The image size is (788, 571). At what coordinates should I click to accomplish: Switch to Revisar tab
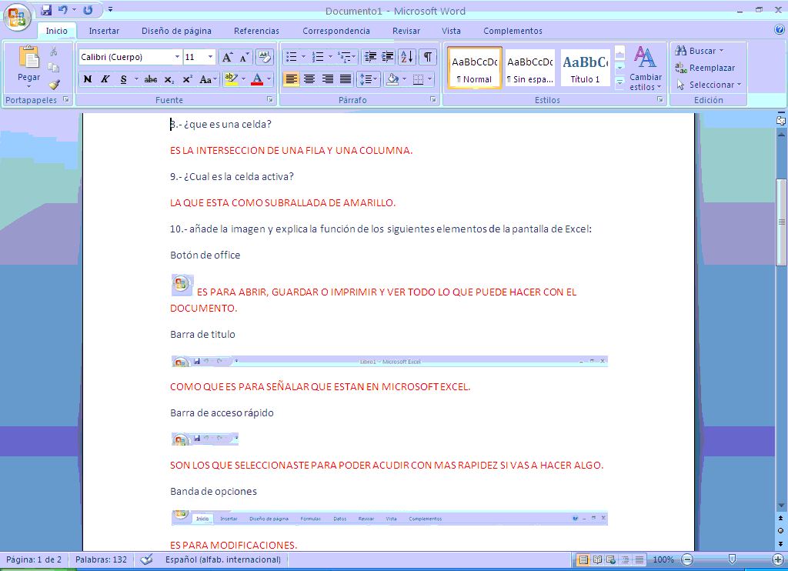pyautogui.click(x=406, y=31)
